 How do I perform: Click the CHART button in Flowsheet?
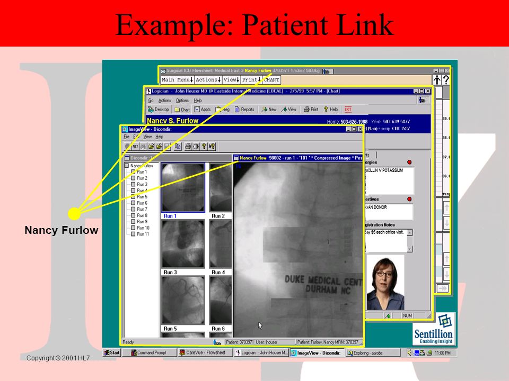coord(271,80)
